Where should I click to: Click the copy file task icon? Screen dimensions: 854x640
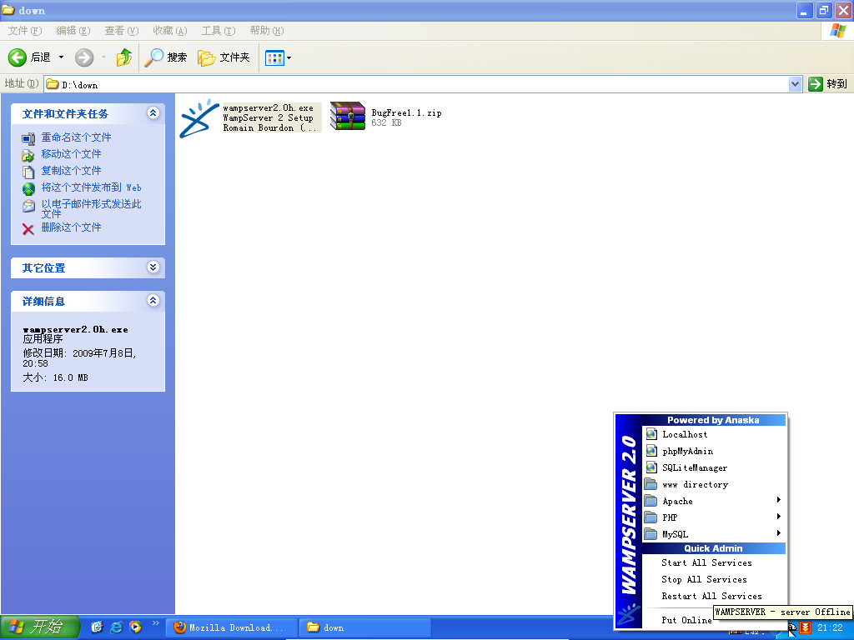click(x=28, y=172)
